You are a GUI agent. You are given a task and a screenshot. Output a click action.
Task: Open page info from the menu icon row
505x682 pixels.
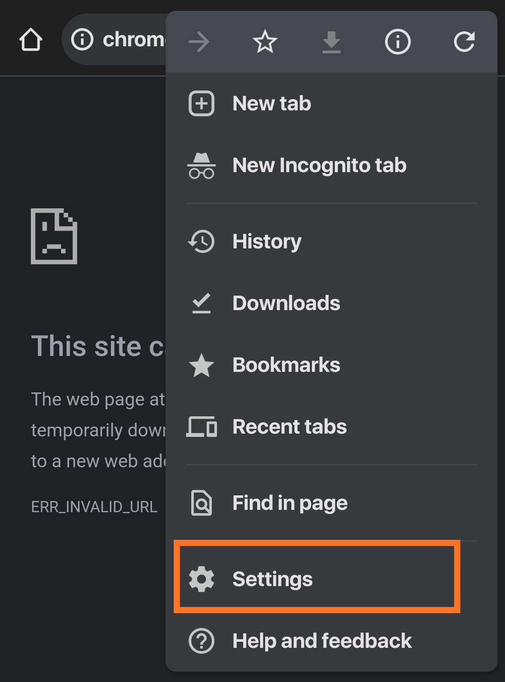click(x=397, y=42)
